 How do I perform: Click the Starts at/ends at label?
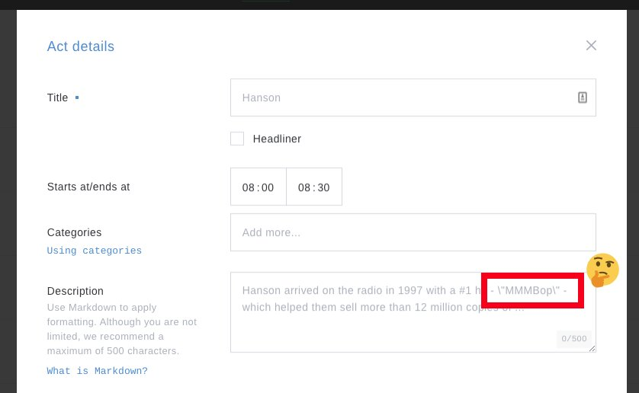pyautogui.click(x=88, y=187)
